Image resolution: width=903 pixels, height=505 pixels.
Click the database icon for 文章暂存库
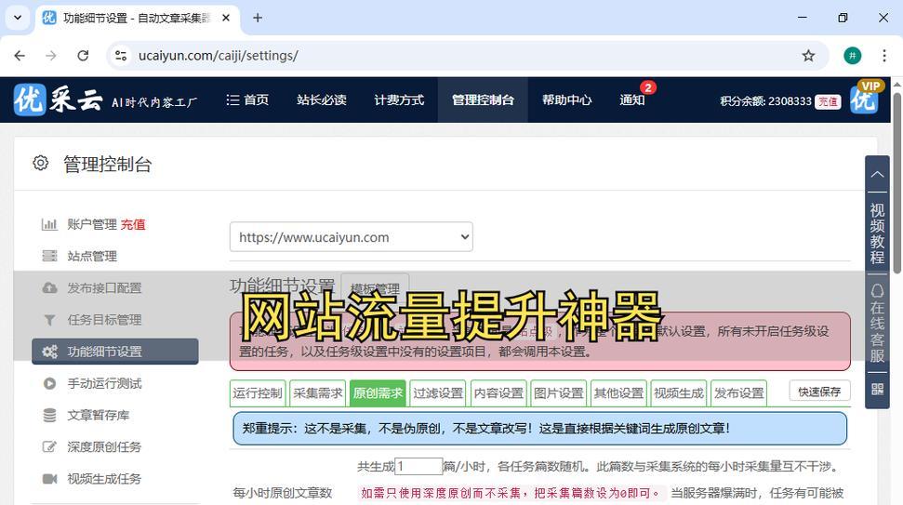(x=49, y=415)
